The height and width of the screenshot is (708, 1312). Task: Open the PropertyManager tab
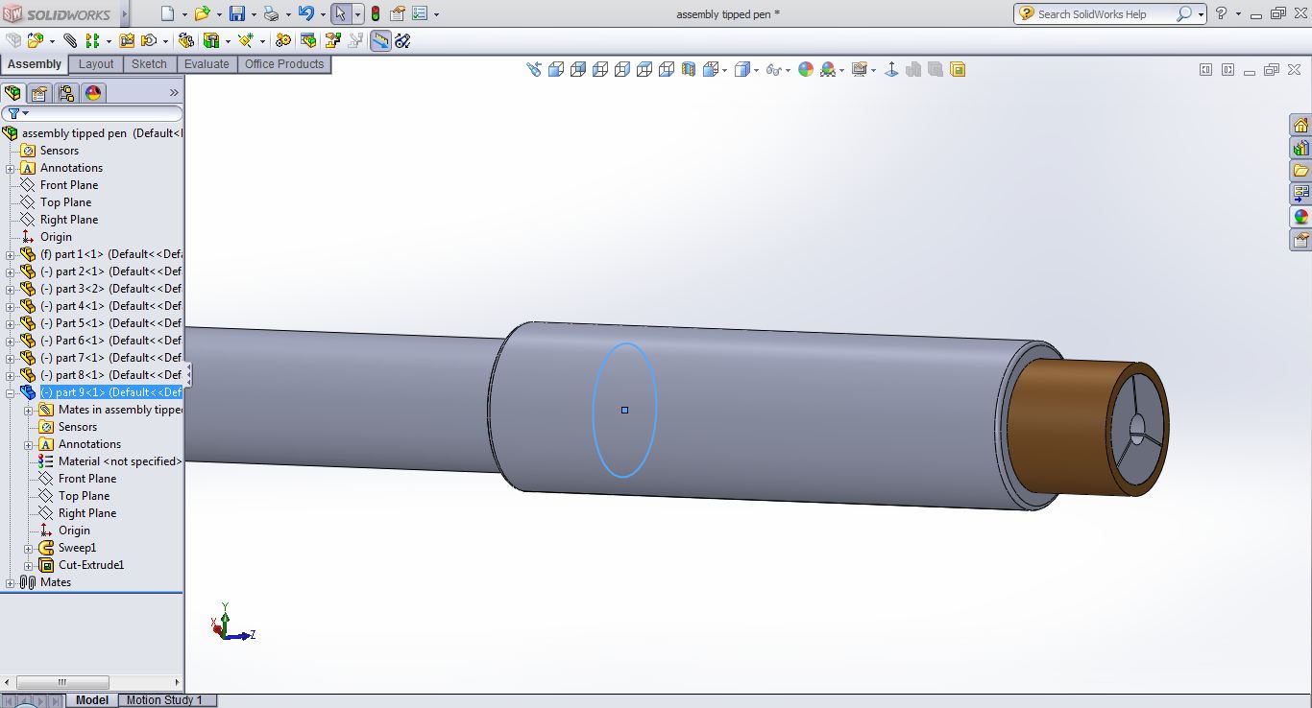click(39, 93)
